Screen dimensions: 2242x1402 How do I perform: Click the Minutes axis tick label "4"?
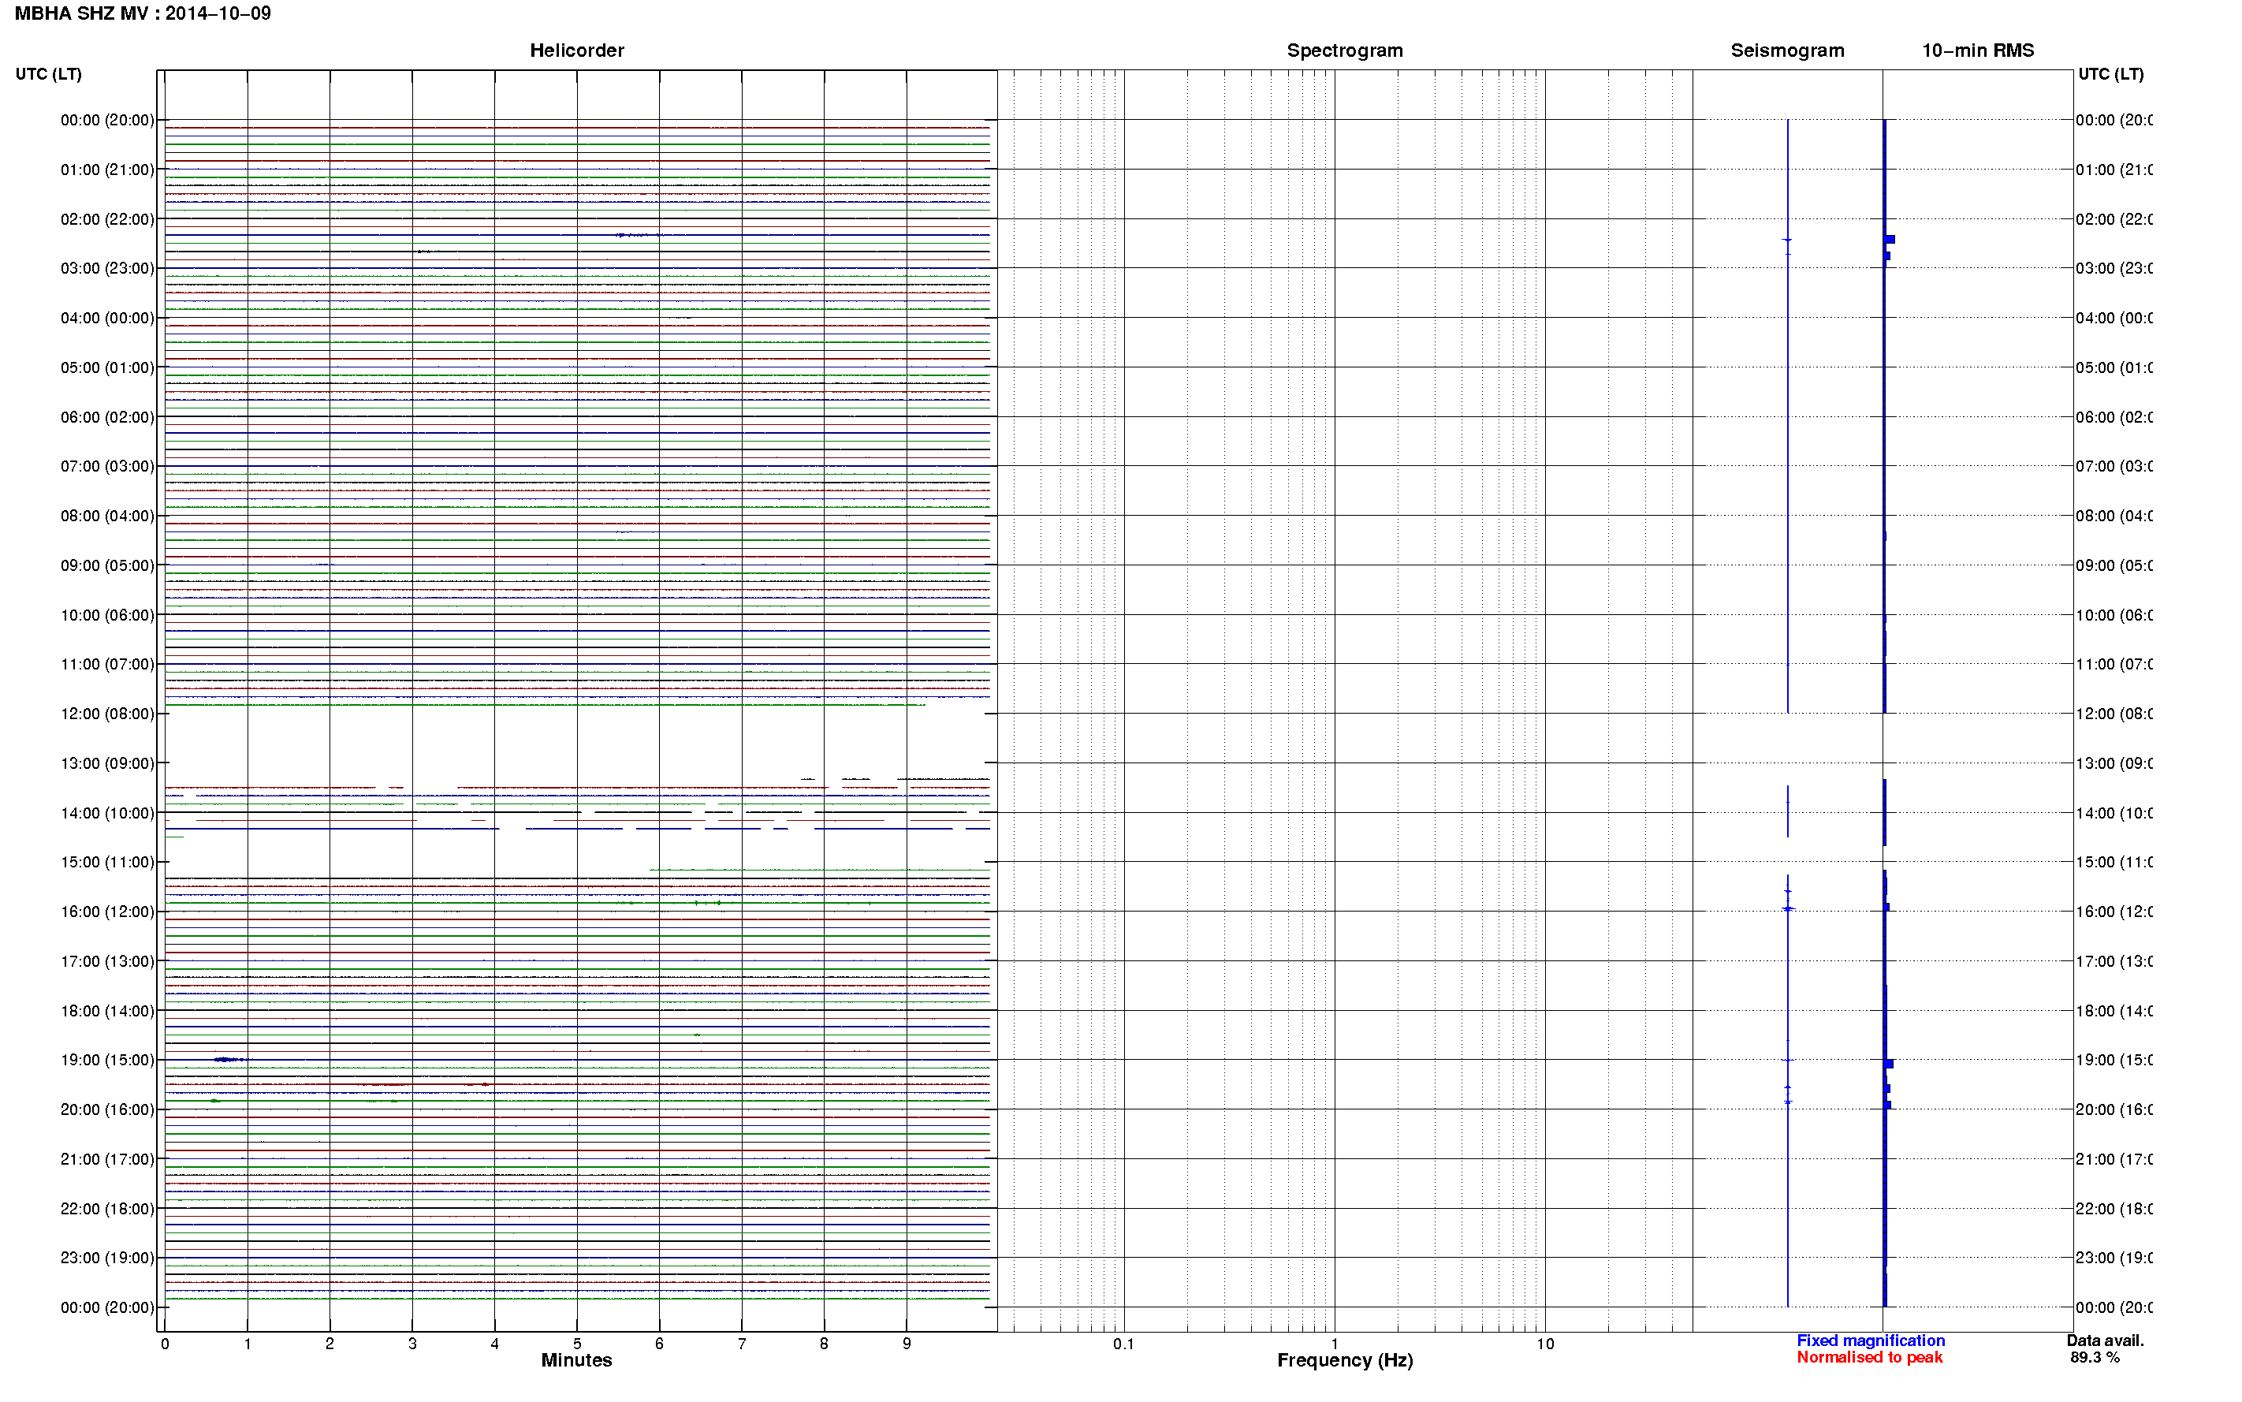[495, 1344]
